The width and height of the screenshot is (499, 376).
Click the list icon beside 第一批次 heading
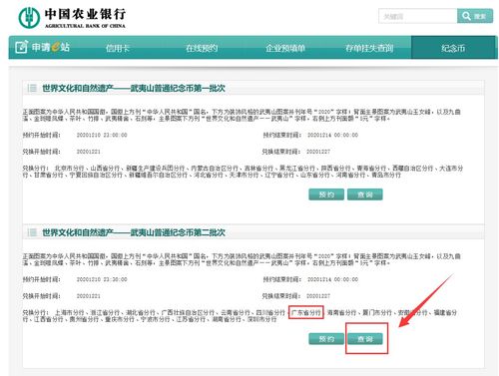(x=32, y=88)
